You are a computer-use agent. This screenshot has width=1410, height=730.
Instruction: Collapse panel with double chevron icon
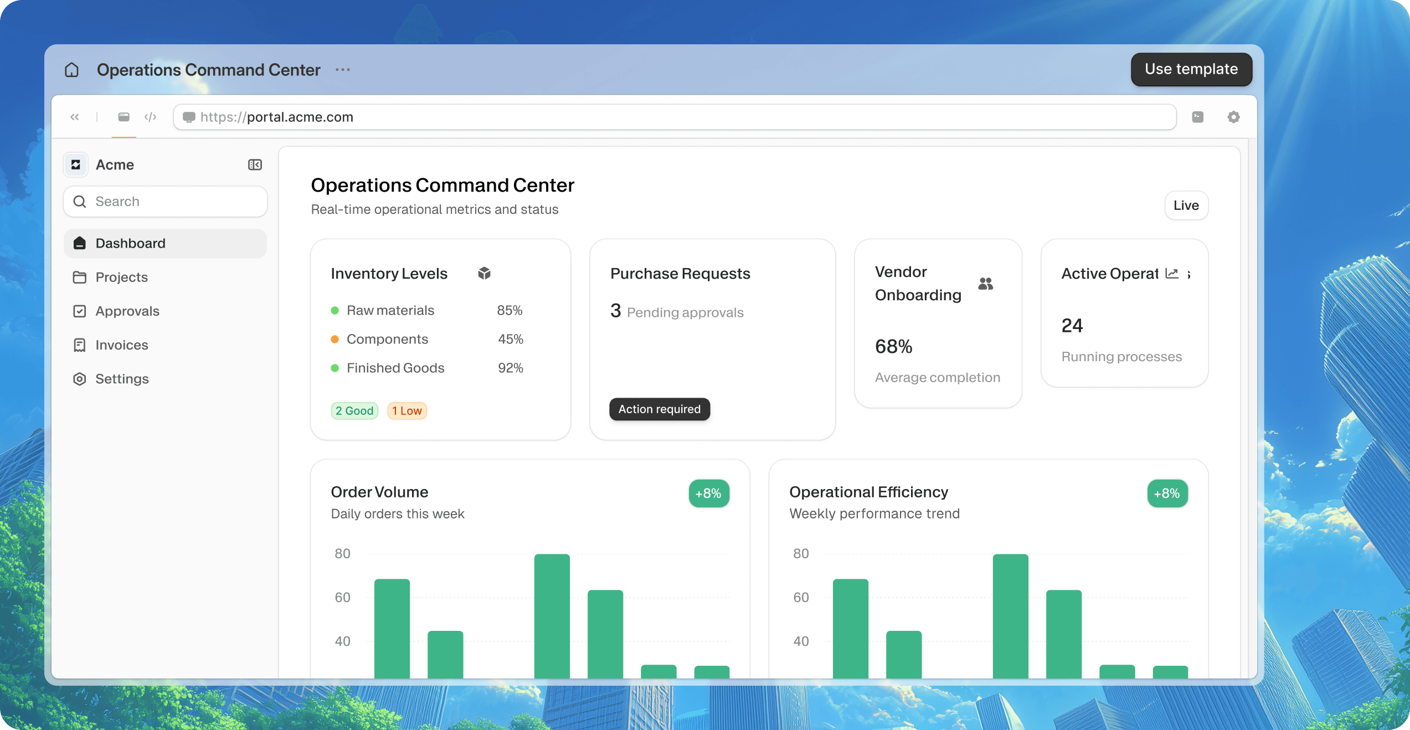[75, 117]
